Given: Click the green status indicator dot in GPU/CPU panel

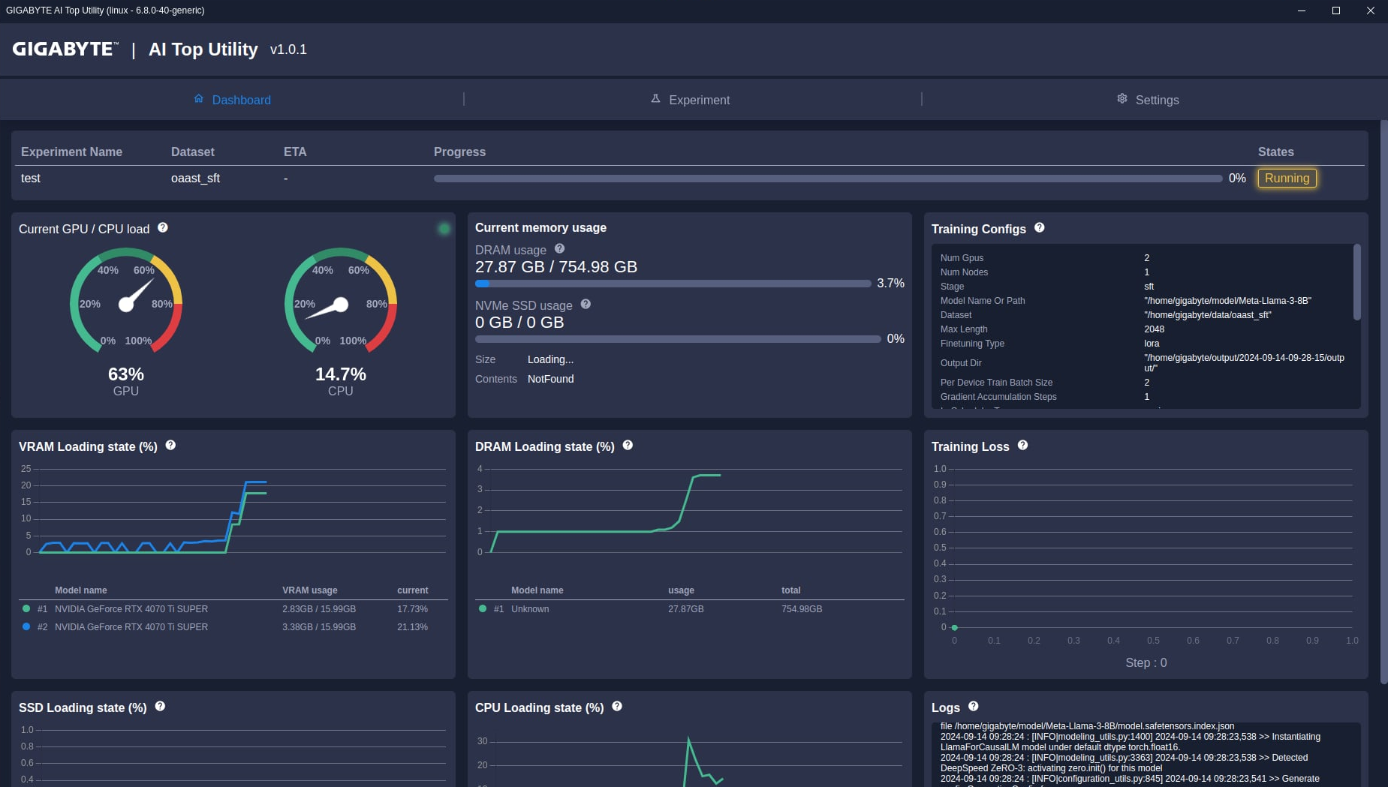Looking at the screenshot, I should [444, 229].
